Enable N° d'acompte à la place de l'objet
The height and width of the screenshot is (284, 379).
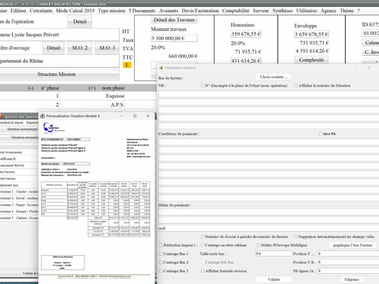click(x=202, y=85)
